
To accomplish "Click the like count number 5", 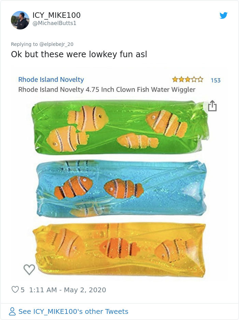I will [23, 290].
